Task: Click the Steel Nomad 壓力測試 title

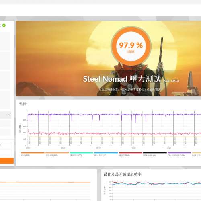Action: [122, 79]
